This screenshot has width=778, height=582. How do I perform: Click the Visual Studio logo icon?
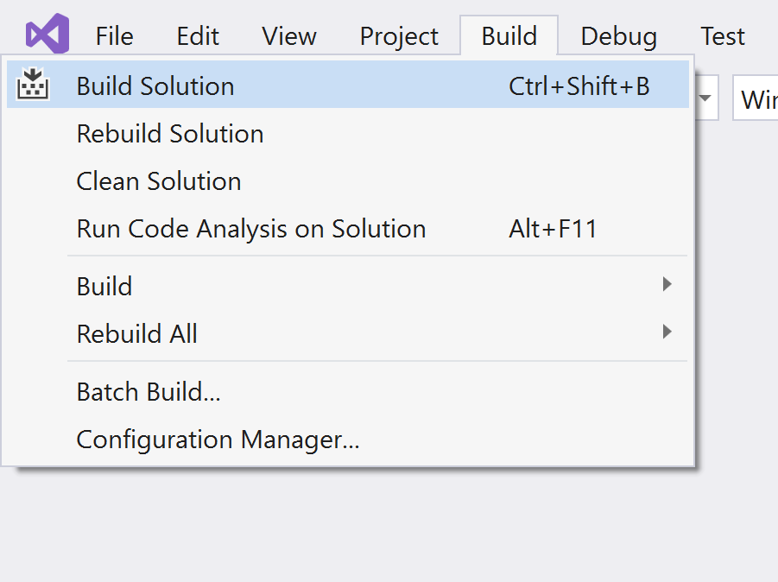click(47, 35)
